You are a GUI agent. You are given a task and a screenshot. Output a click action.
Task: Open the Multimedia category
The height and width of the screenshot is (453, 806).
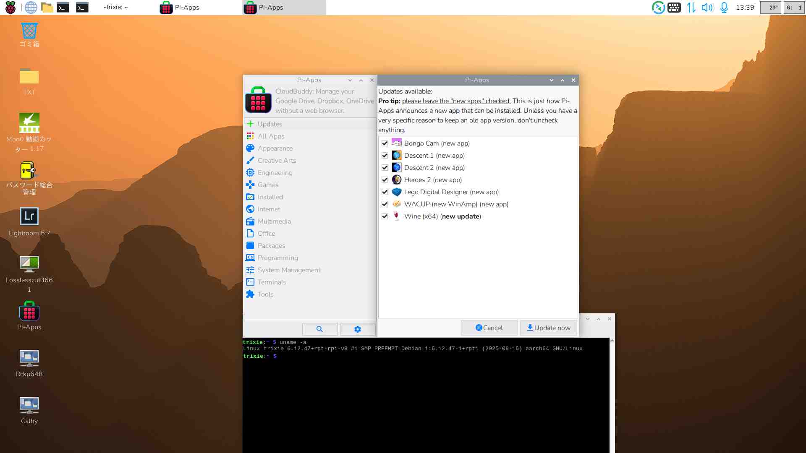274,221
